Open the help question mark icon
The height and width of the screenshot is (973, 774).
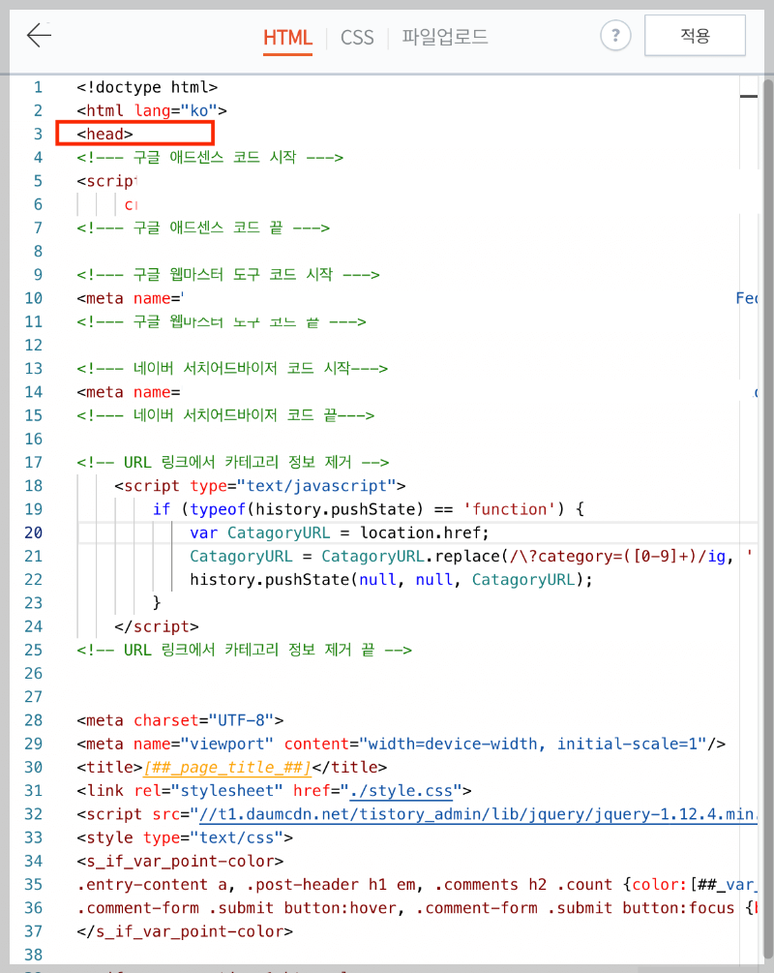(x=616, y=35)
